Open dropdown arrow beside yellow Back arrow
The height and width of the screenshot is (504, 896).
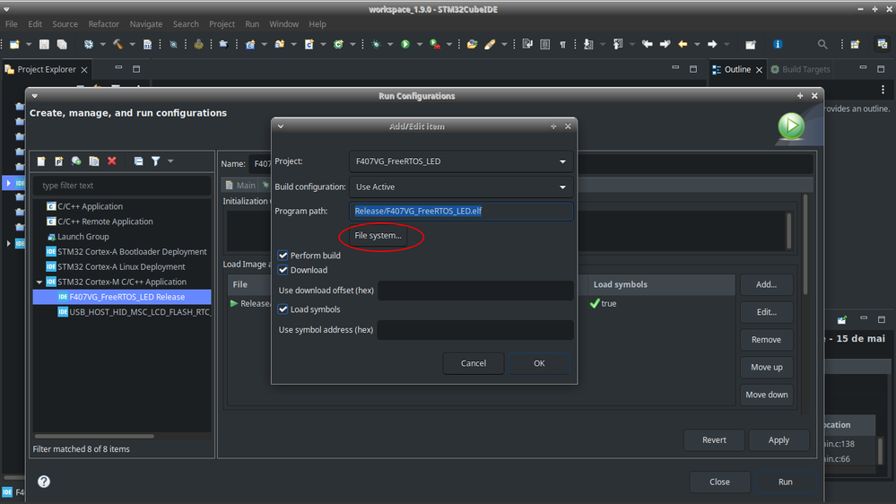tap(697, 45)
